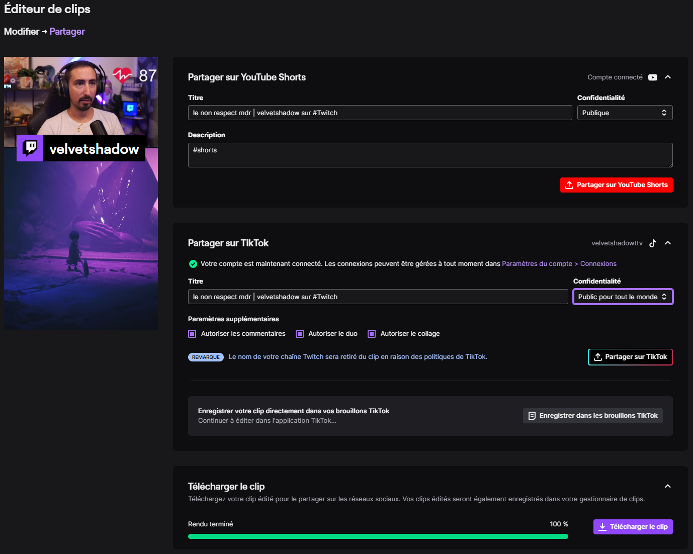The image size is (693, 554).
Task: Go back to the Modifier step
Action: click(22, 31)
